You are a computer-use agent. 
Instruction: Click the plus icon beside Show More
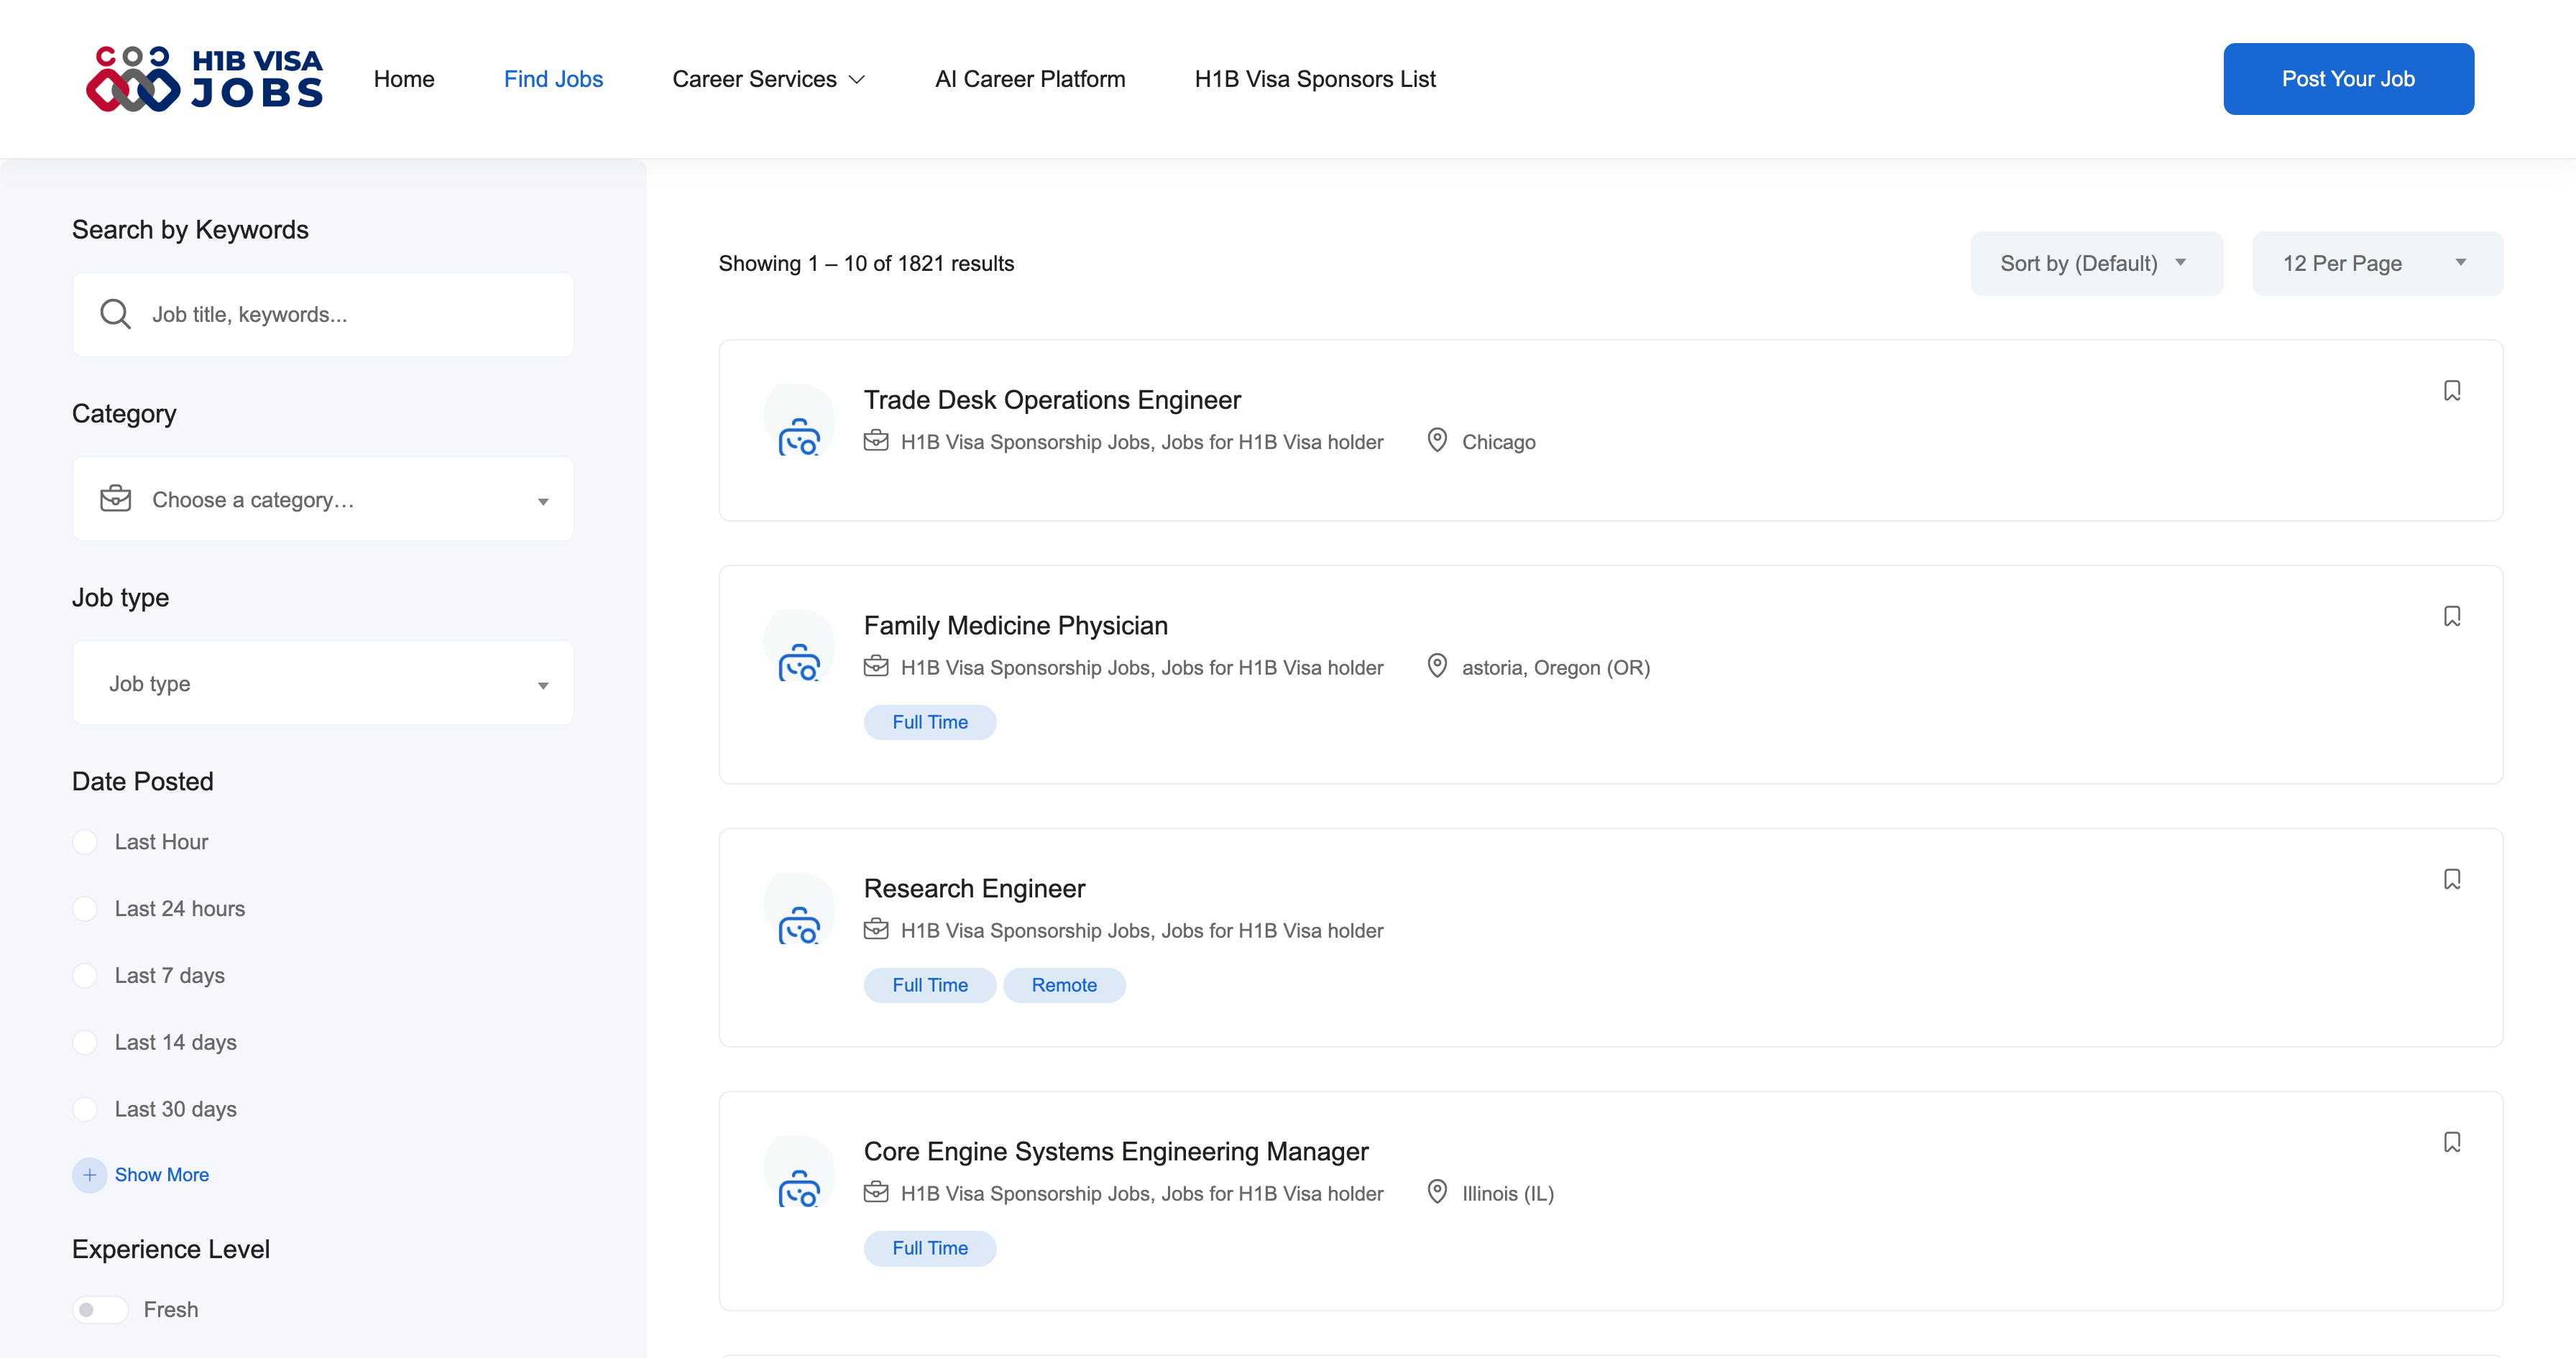pyautogui.click(x=89, y=1175)
